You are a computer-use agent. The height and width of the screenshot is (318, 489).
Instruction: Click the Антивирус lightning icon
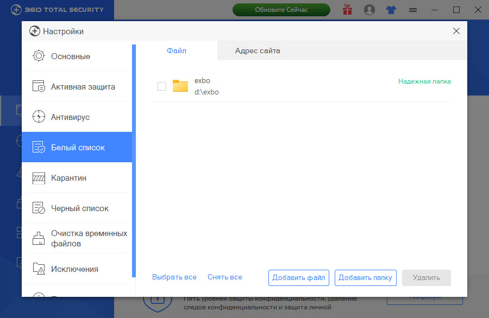[x=39, y=117]
